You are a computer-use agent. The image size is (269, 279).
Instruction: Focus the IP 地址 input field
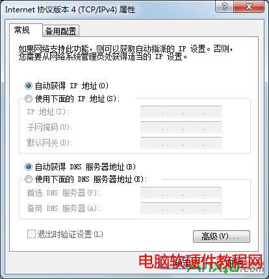coord(181,112)
